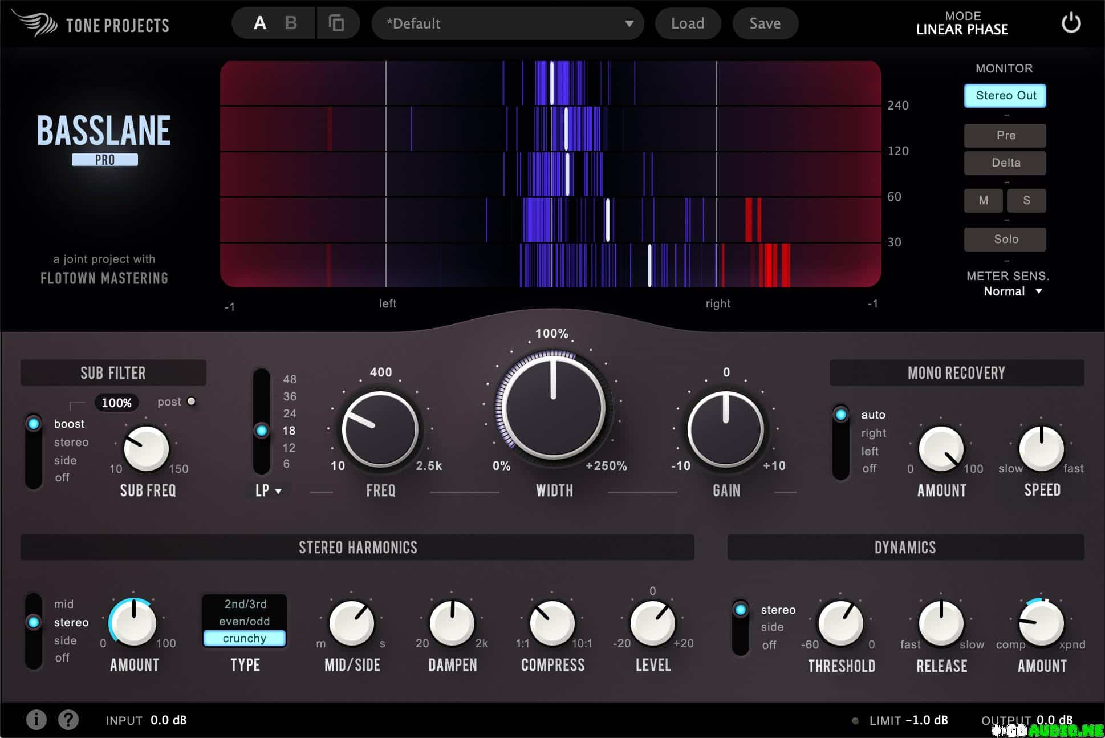Click the large WIDTH knob
The height and width of the screenshot is (738, 1105).
click(554, 407)
